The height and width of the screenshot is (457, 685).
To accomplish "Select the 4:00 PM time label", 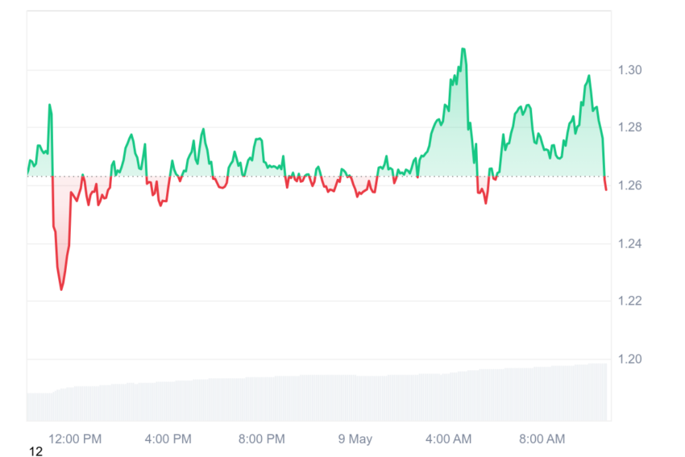I will (x=168, y=438).
